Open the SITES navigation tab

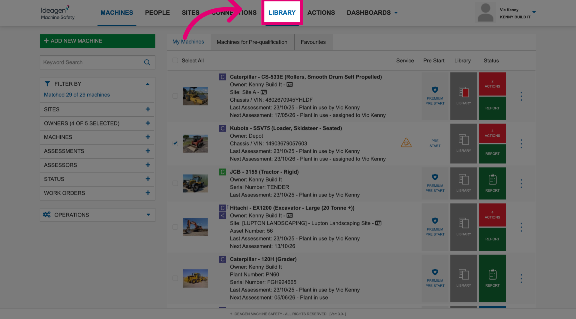[x=190, y=13]
